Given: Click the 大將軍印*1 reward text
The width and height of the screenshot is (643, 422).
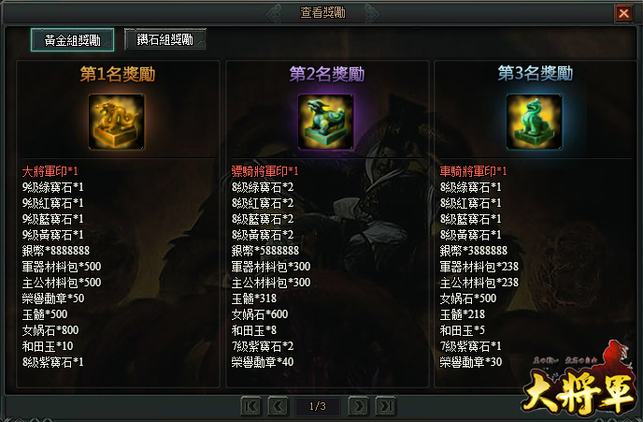Looking at the screenshot, I should click(x=50, y=171).
